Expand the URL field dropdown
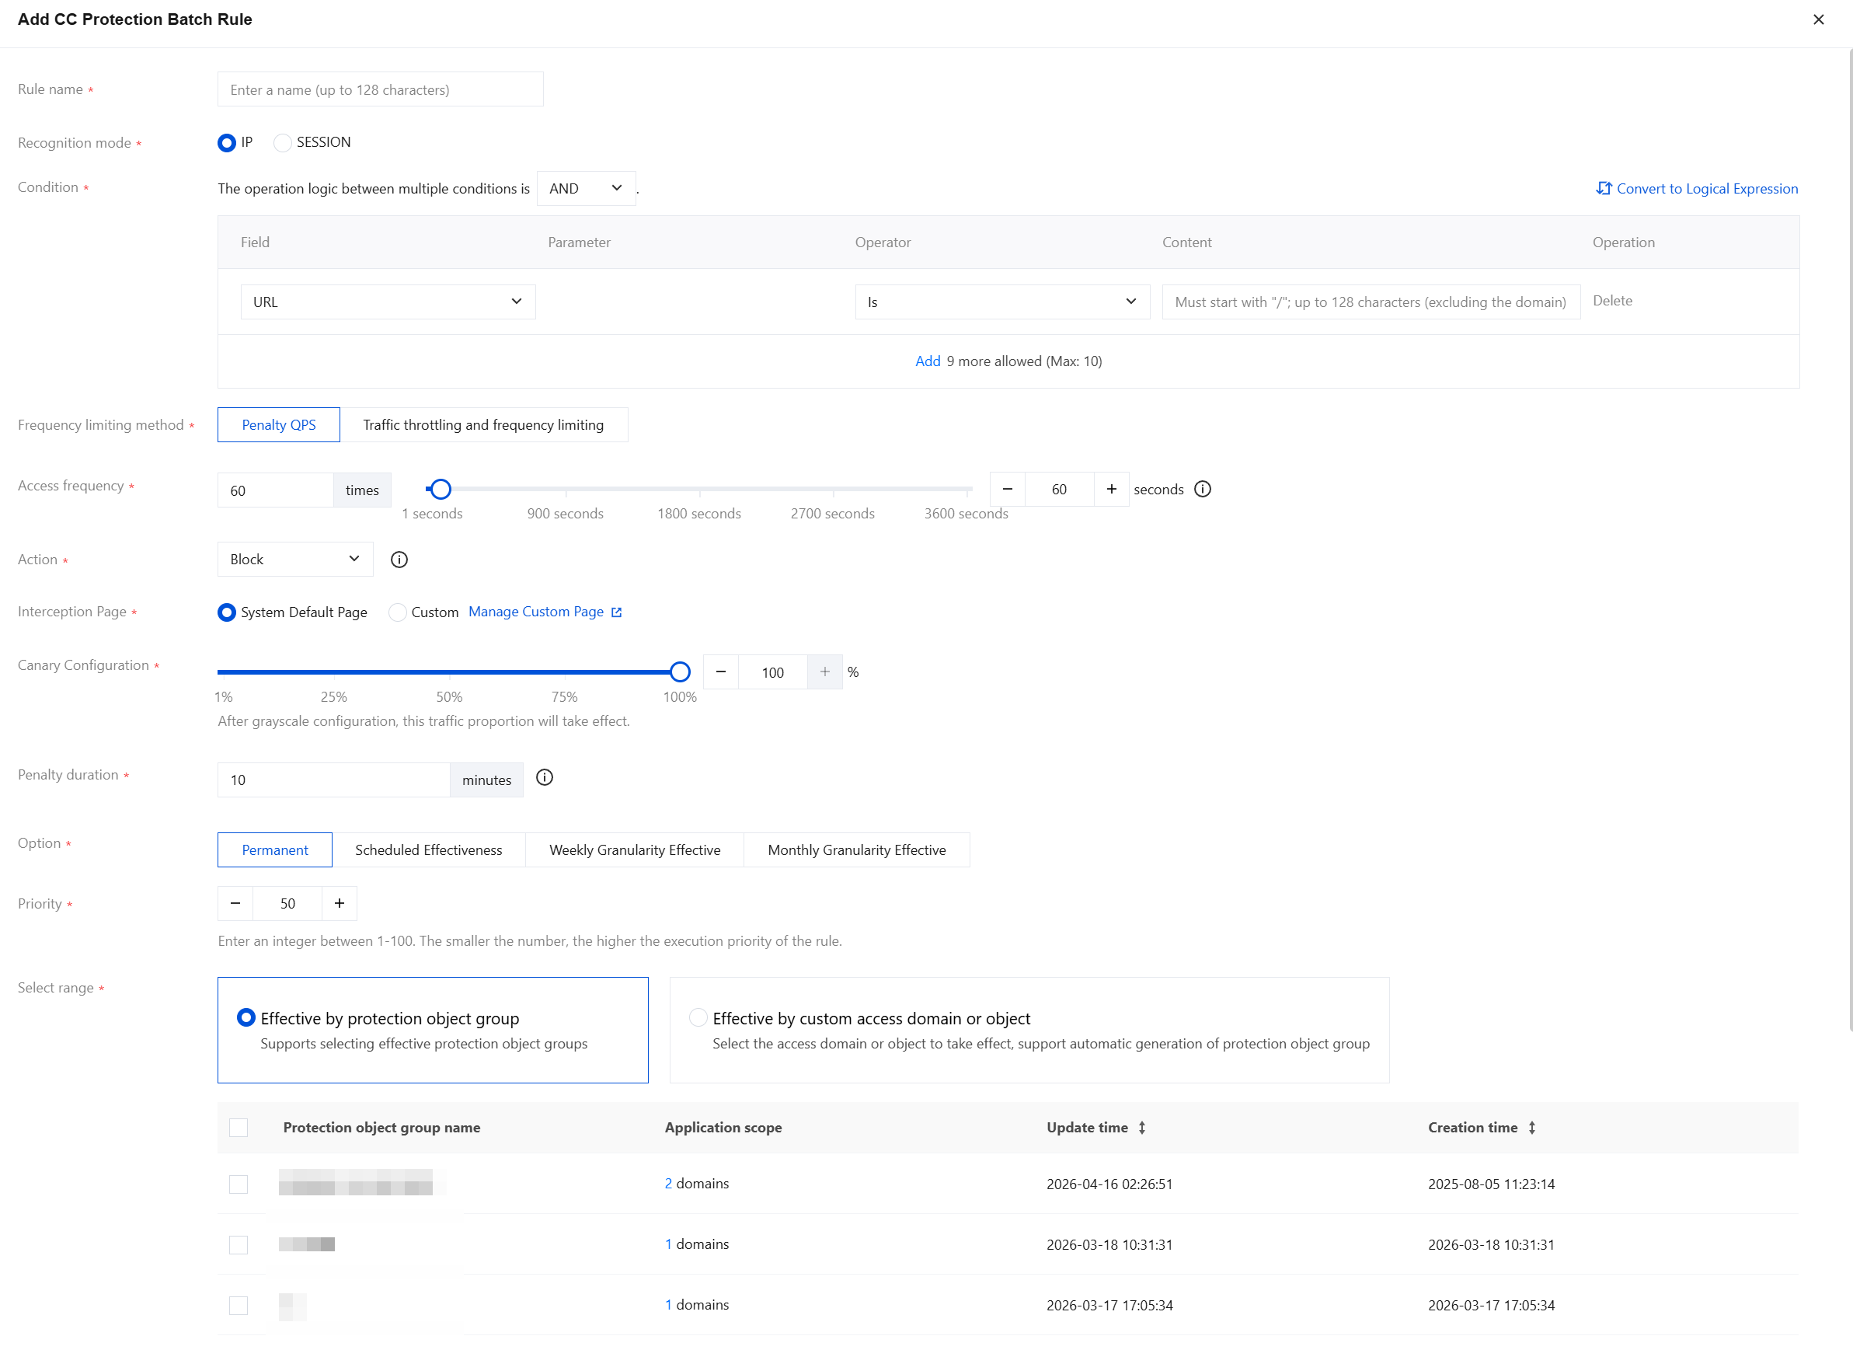Viewport: 1853px width, 1350px height. click(x=387, y=302)
